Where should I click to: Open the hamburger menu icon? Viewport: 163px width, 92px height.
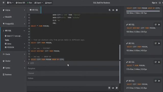click(x=3, y=3)
